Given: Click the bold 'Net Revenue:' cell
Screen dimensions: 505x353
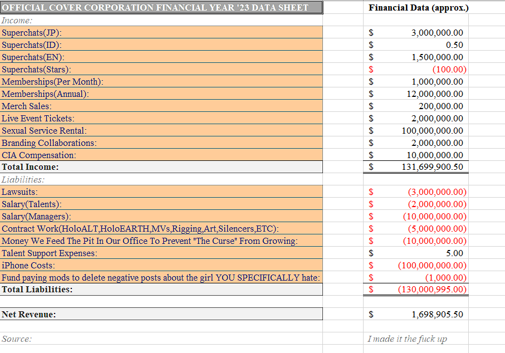Looking at the screenshot, I should (161, 314).
